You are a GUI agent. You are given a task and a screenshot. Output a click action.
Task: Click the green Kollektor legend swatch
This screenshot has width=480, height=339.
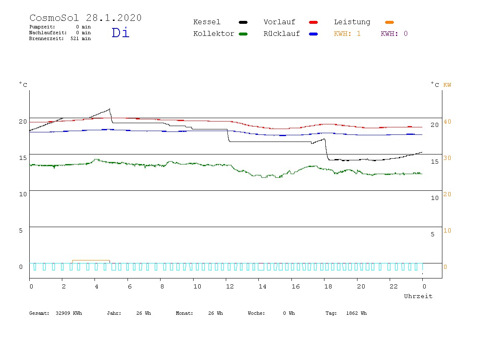[243, 34]
